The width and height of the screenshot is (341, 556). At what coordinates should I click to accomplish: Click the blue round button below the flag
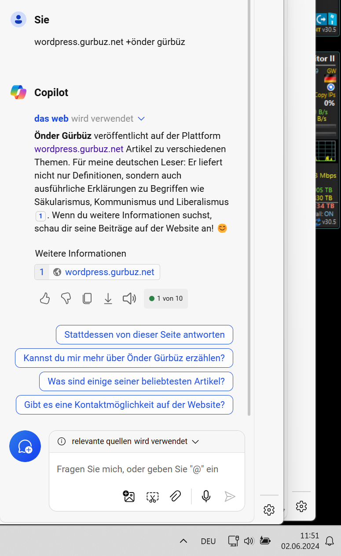pos(331,87)
